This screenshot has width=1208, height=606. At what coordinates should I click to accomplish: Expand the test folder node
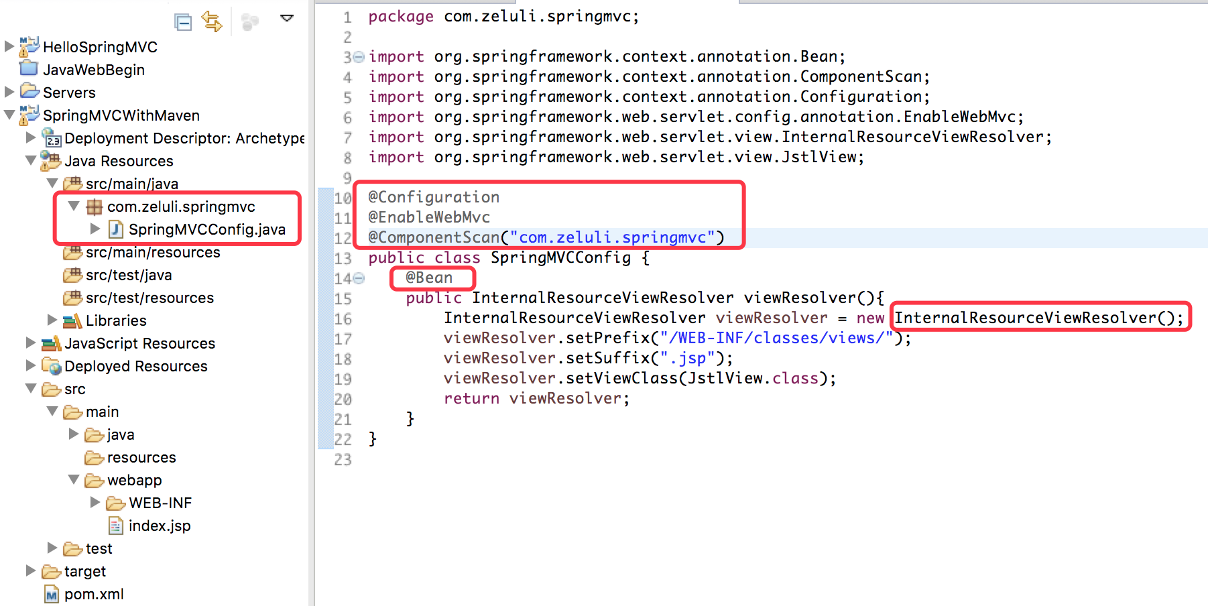coord(52,548)
